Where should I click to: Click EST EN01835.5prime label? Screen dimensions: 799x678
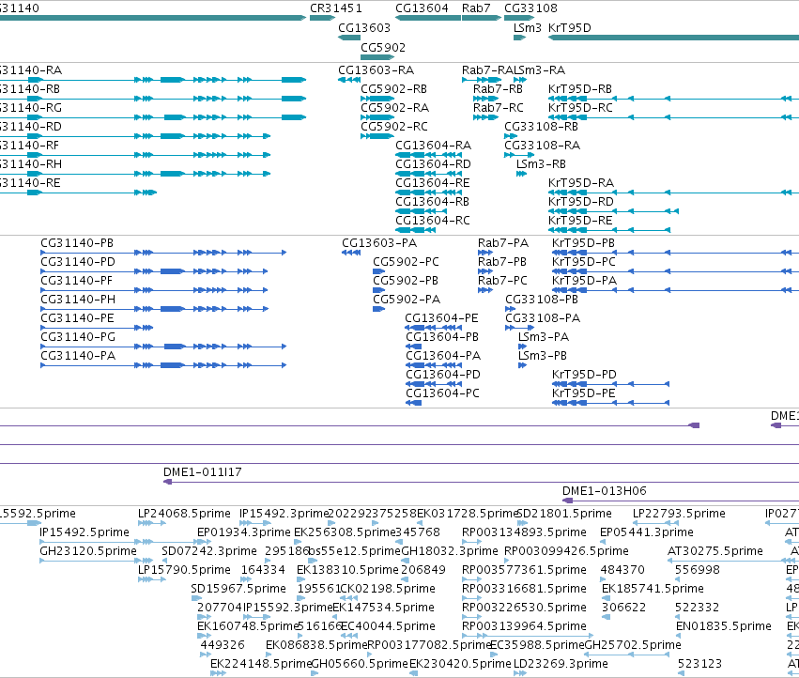click(724, 626)
